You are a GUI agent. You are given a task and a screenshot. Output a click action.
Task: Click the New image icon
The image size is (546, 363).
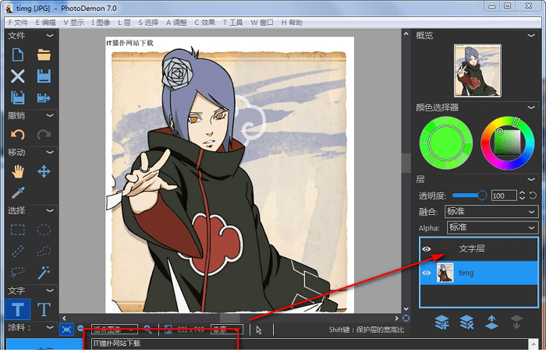click(17, 55)
